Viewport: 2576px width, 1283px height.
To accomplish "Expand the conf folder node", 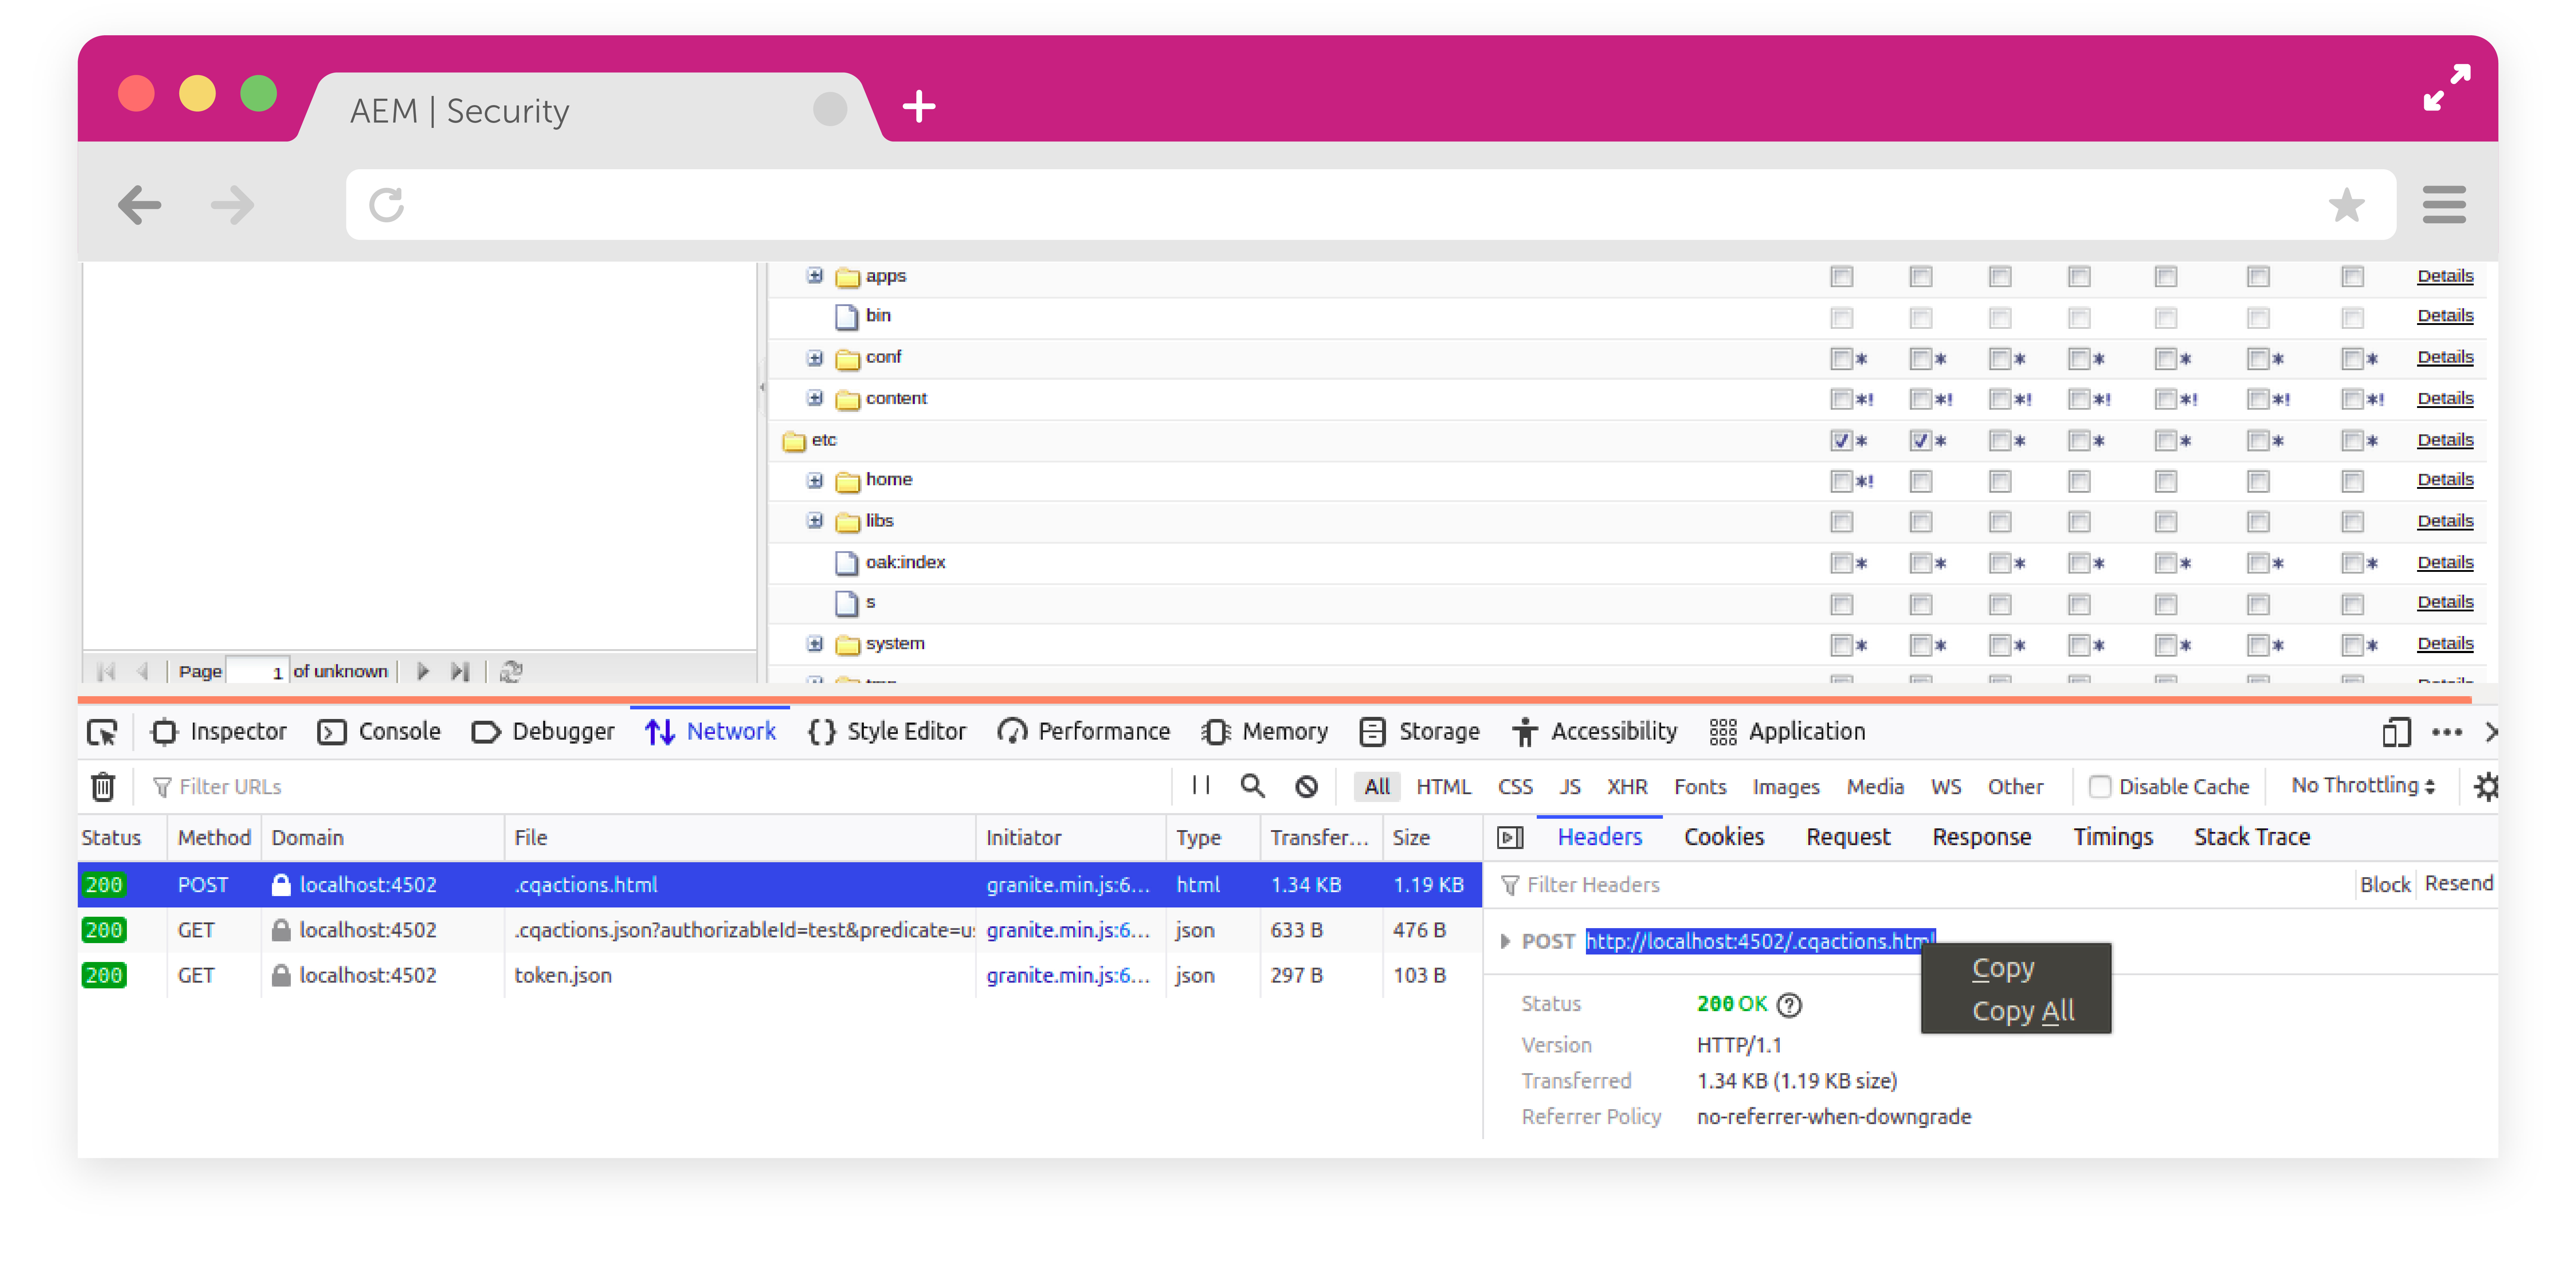I will pyautogui.click(x=815, y=358).
